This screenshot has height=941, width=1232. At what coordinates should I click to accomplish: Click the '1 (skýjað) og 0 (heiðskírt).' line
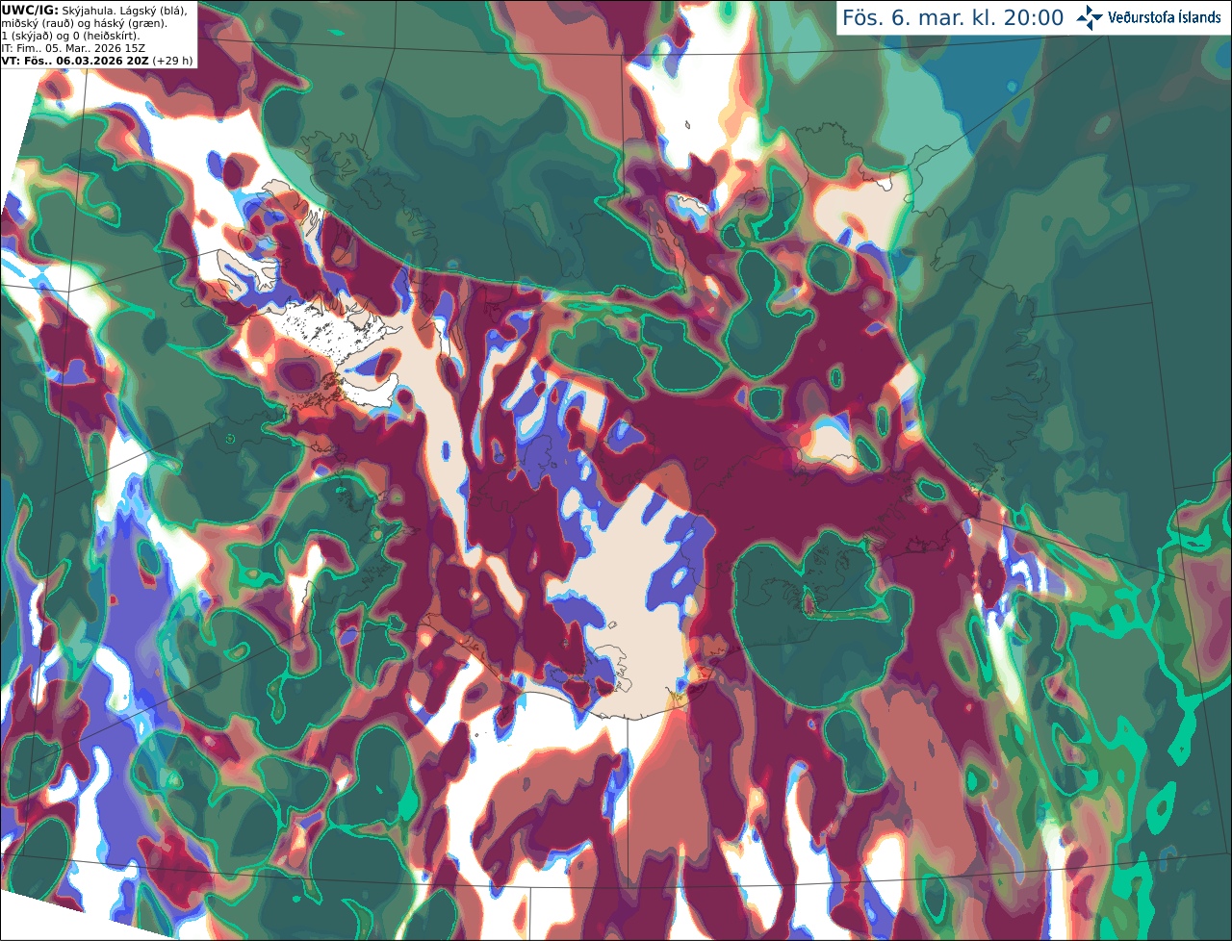coord(70,36)
